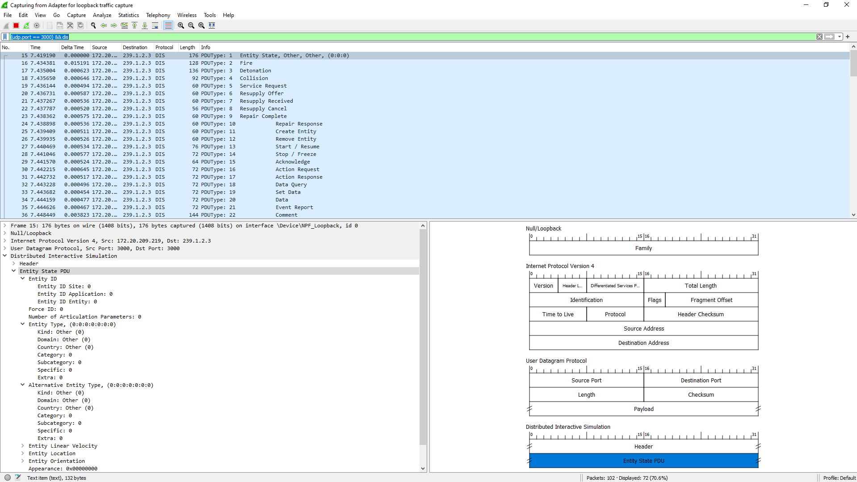Click the expert information status circle

tap(8, 478)
